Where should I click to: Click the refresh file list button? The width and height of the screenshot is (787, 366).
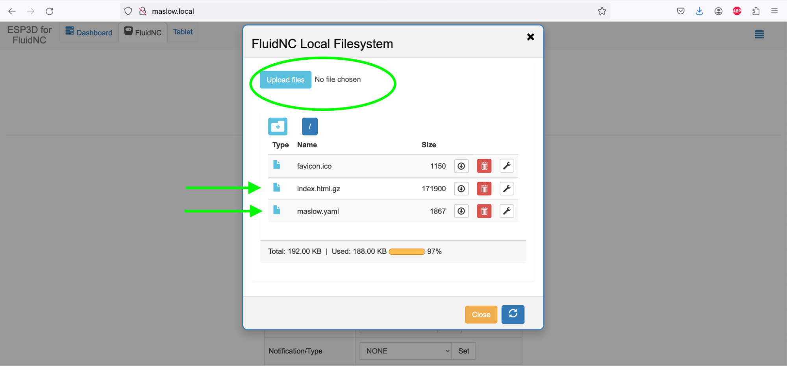tap(513, 314)
